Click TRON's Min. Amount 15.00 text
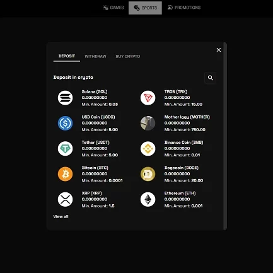The height and width of the screenshot is (273, 273). (x=183, y=104)
